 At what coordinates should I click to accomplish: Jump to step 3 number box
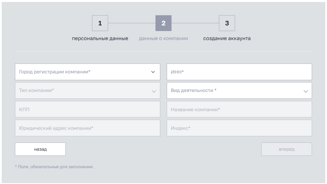(x=227, y=23)
